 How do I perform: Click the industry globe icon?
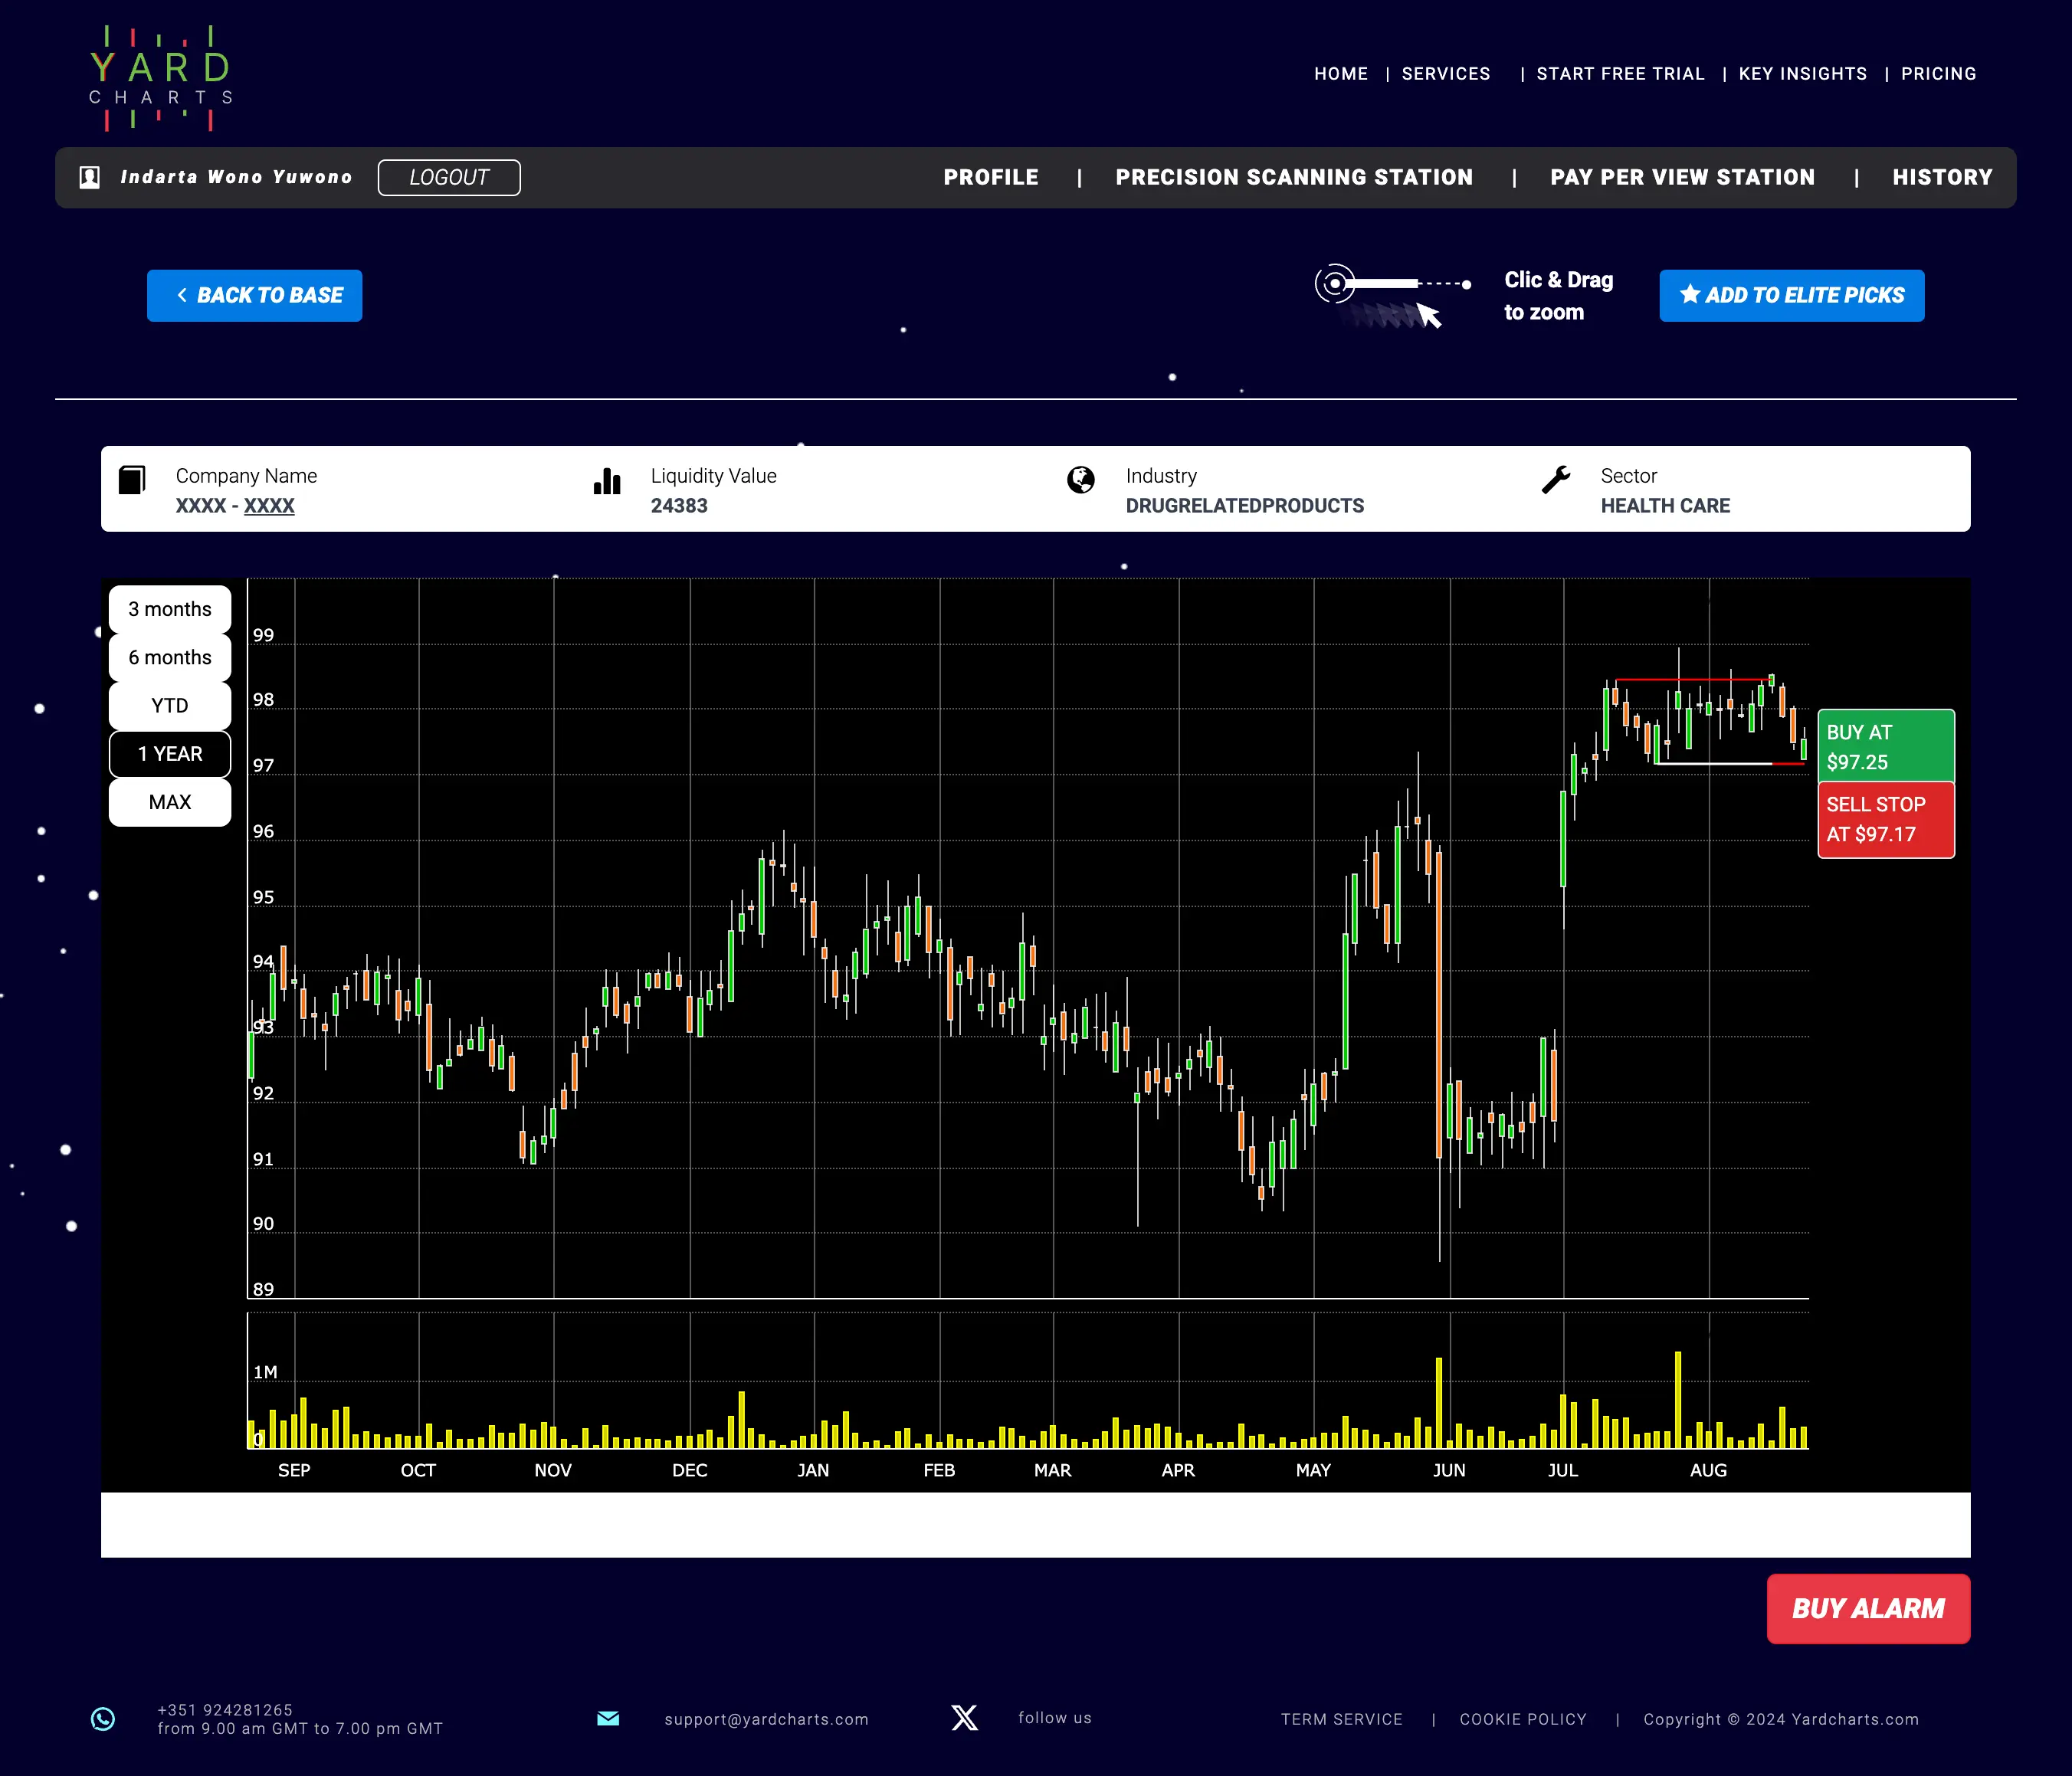(1081, 480)
